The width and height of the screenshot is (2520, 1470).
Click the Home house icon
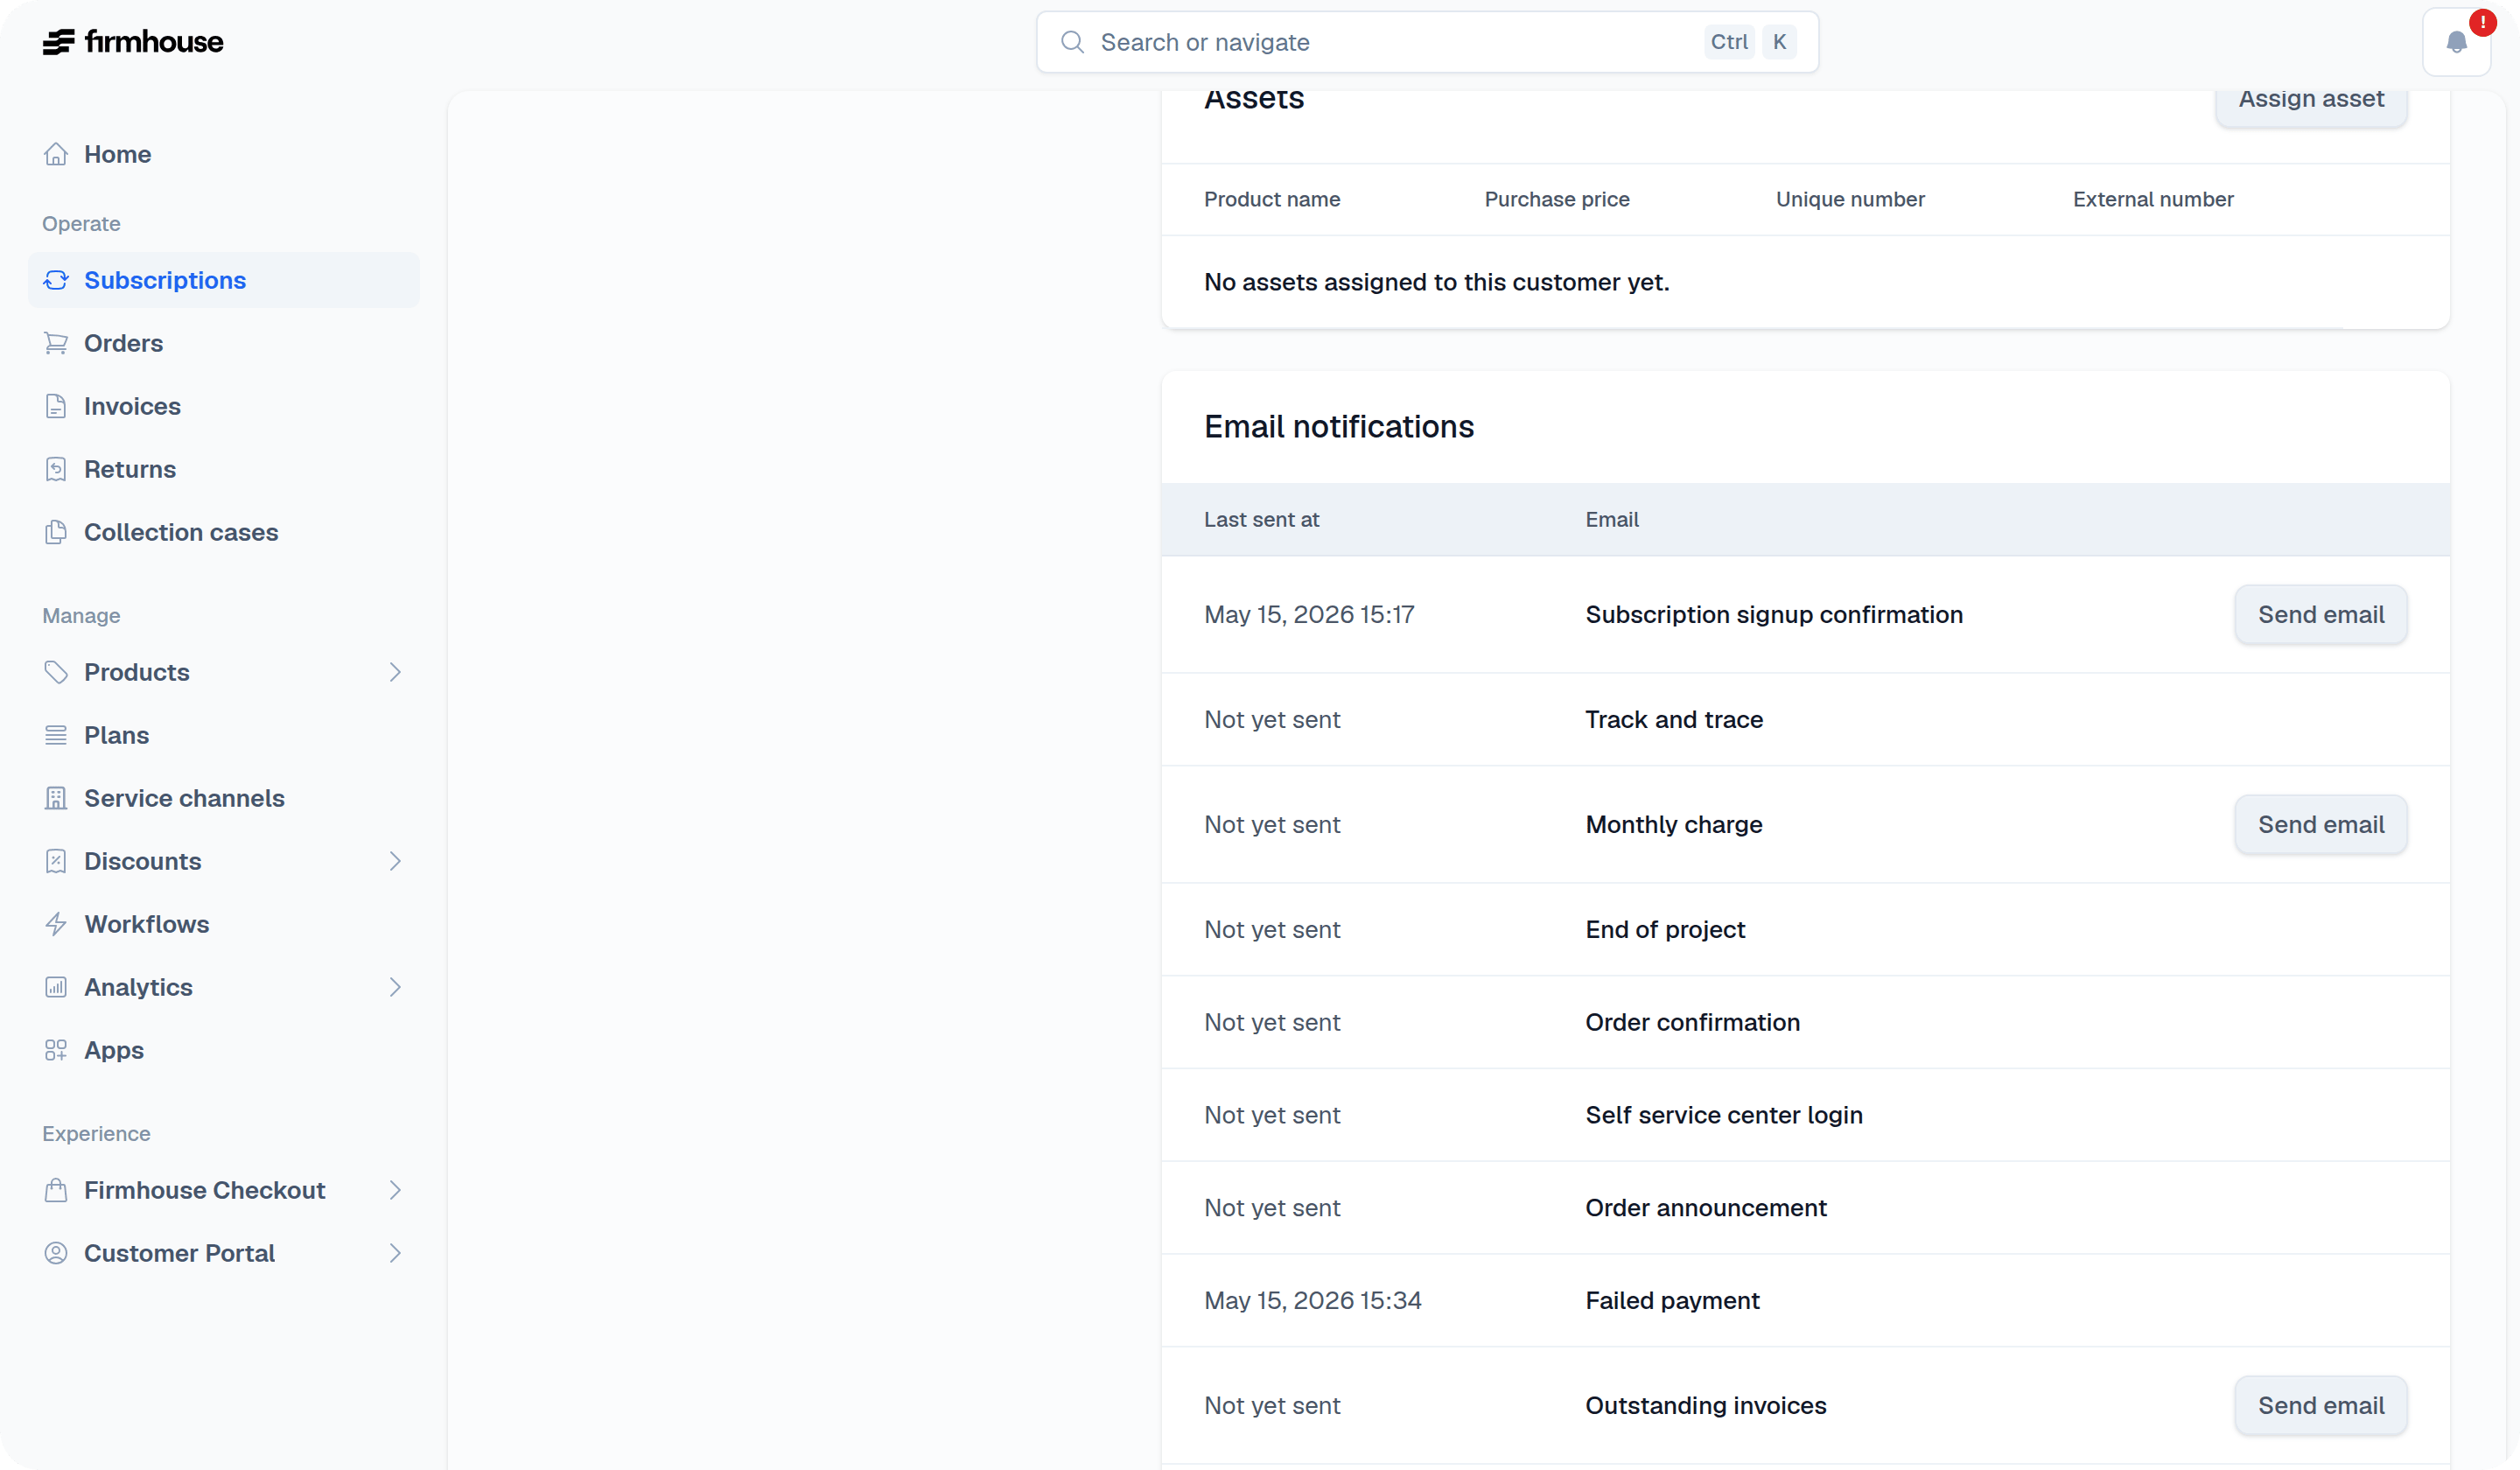pyautogui.click(x=56, y=154)
